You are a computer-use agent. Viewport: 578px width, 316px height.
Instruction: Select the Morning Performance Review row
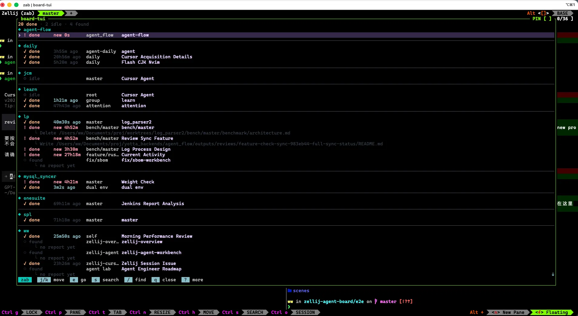(x=286, y=236)
